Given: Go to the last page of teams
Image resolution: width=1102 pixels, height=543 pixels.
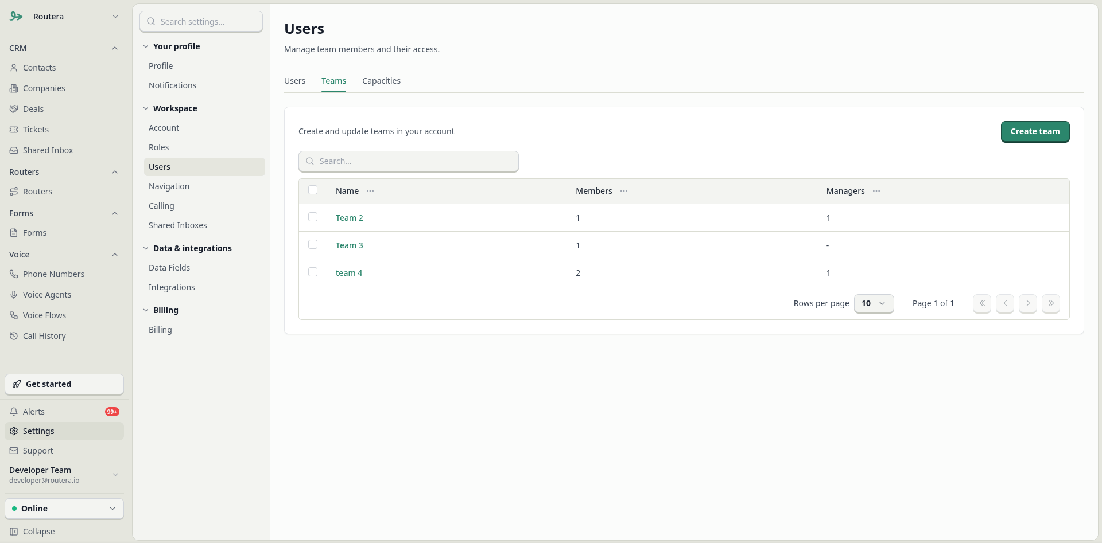Looking at the screenshot, I should pyautogui.click(x=1051, y=303).
